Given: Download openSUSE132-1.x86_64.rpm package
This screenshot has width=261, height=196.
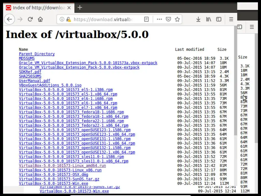Looking at the screenshot, I should [77, 152].
